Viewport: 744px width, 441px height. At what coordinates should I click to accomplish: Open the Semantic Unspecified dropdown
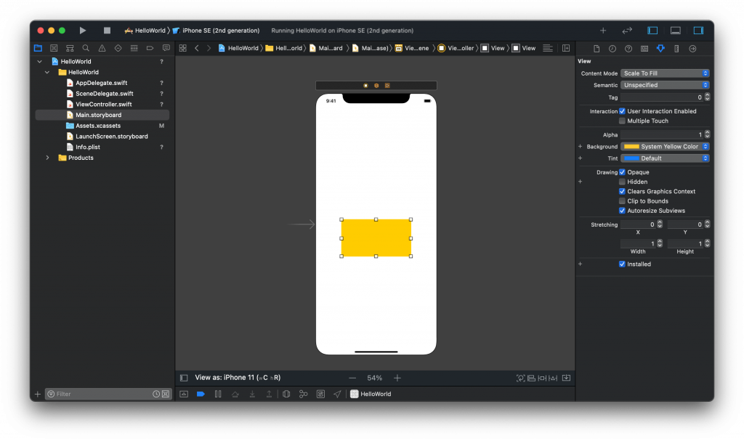[x=665, y=85]
